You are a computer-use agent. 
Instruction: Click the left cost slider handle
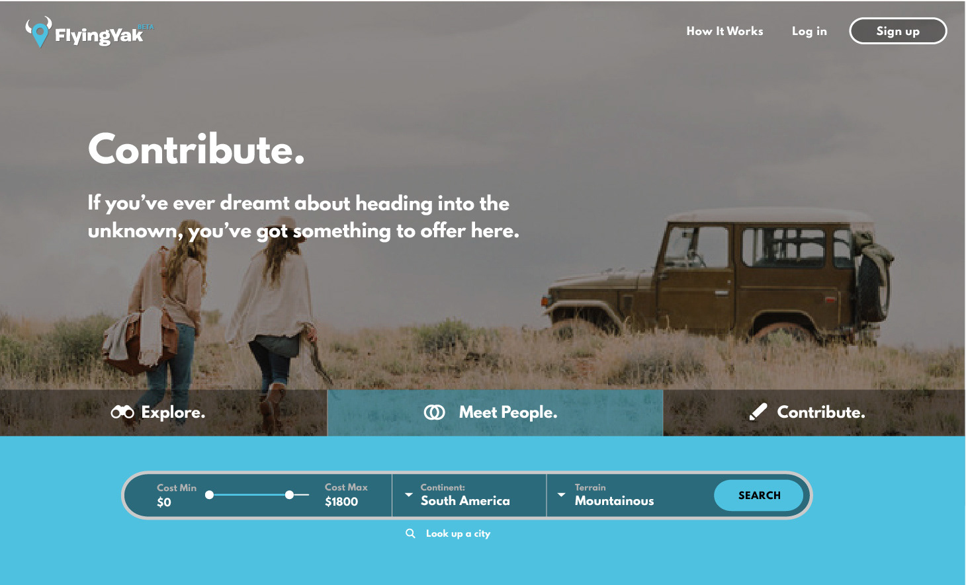209,494
